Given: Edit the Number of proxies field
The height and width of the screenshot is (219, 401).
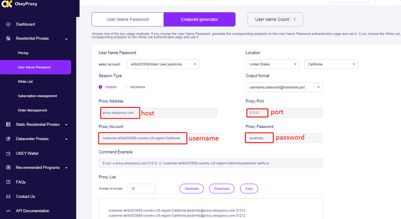Looking at the screenshot, I should (x=141, y=188).
